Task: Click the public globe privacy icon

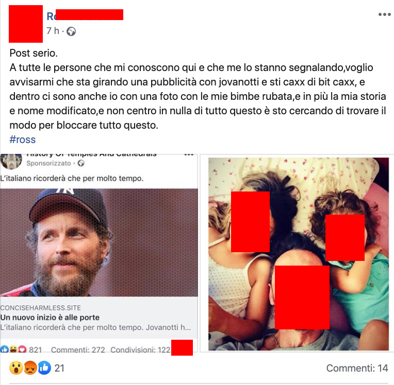Action: tap(71, 31)
